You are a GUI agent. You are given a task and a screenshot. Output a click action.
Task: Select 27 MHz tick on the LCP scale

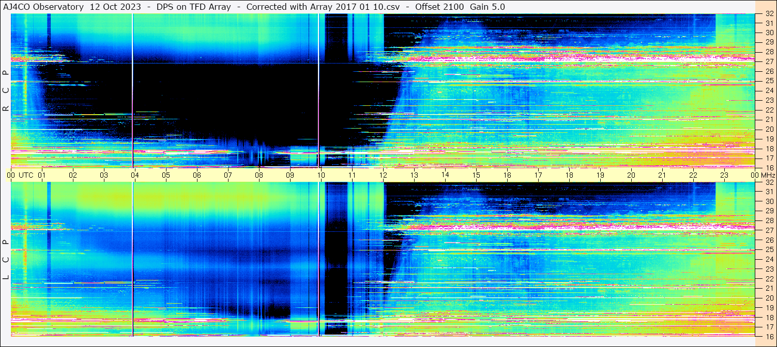[769, 230]
